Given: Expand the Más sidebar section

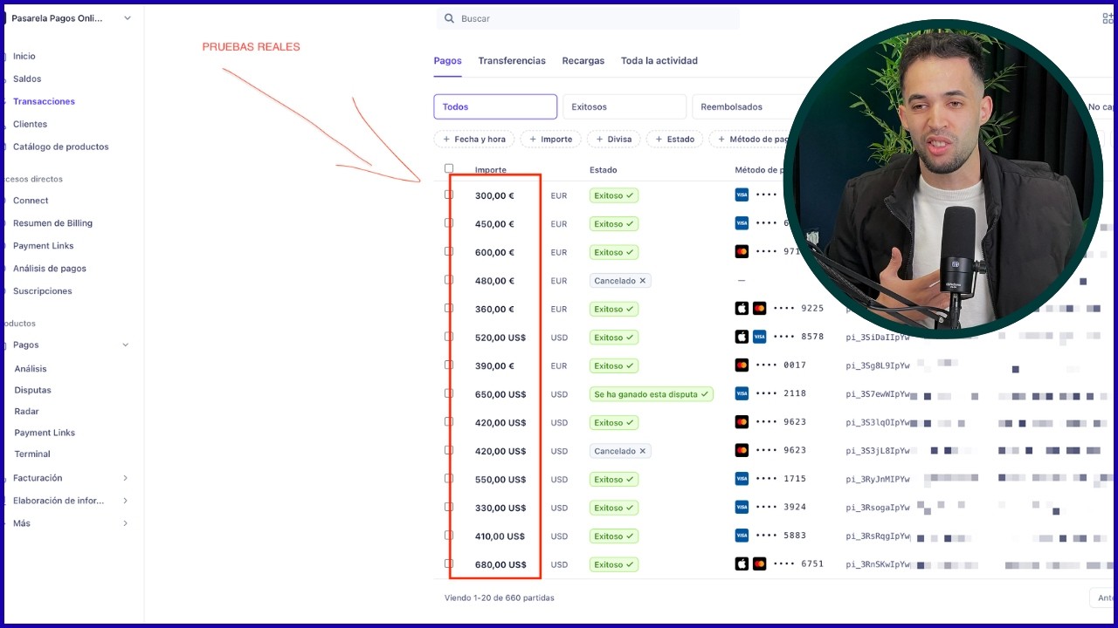Looking at the screenshot, I should click(125, 523).
